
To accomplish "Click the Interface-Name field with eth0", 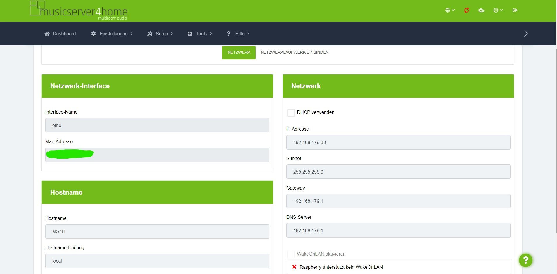I will pos(157,125).
